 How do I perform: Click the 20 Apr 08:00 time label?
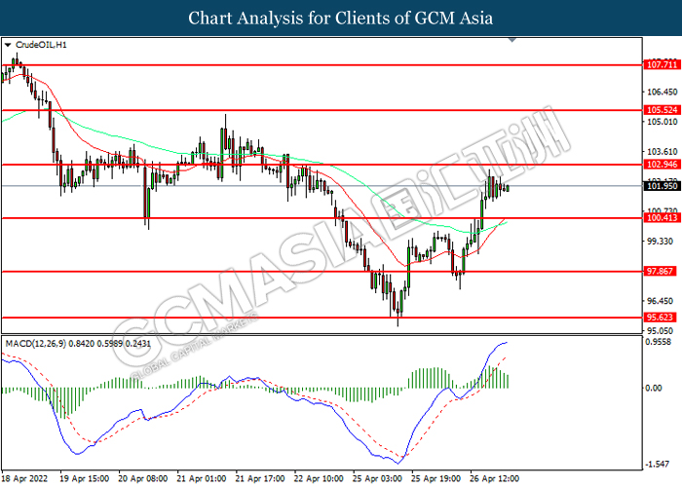pyautogui.click(x=143, y=479)
